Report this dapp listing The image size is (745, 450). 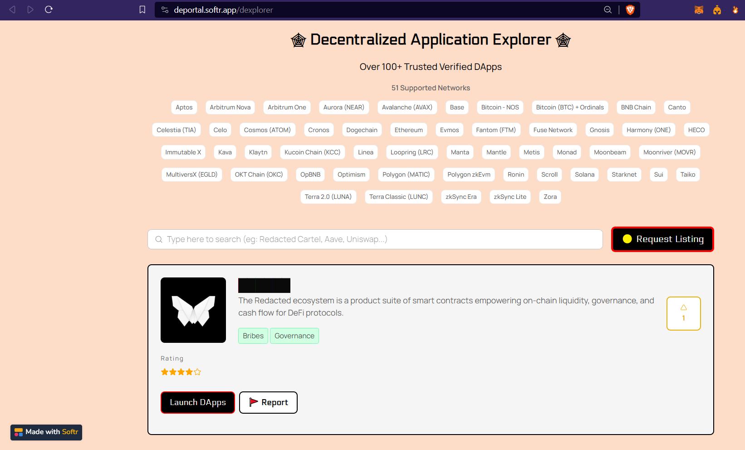tap(268, 402)
